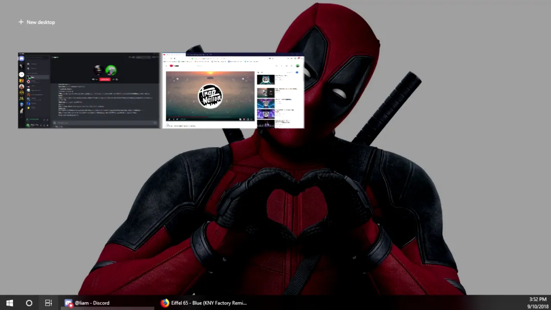
Task: Open the Windows Start menu
Action: tap(9, 303)
